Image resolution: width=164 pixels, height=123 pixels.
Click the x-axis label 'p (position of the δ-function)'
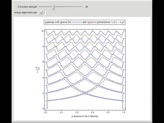coord(85,116)
